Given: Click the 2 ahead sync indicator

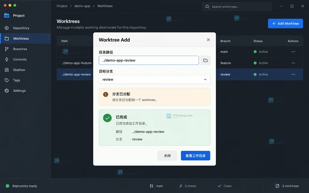Looking at the screenshot, I should [187, 186].
